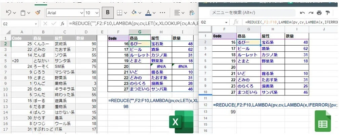Click Google Sheets cell カジノ系

click(273, 55)
